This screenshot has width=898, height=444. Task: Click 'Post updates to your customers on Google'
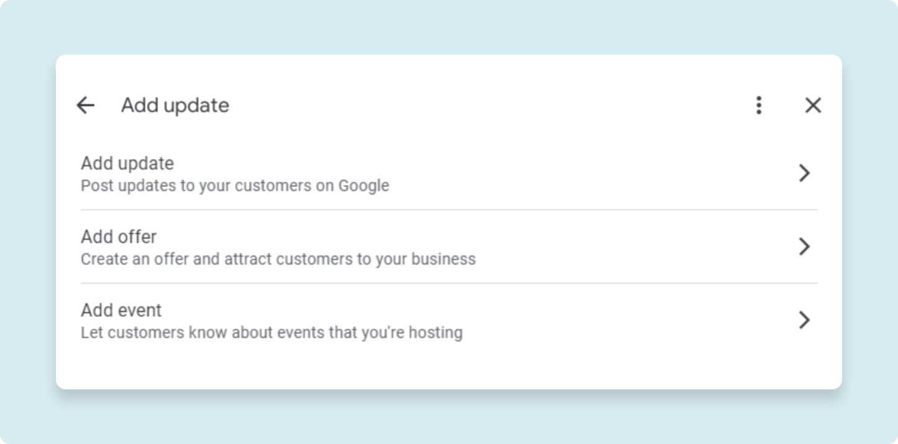coord(235,185)
